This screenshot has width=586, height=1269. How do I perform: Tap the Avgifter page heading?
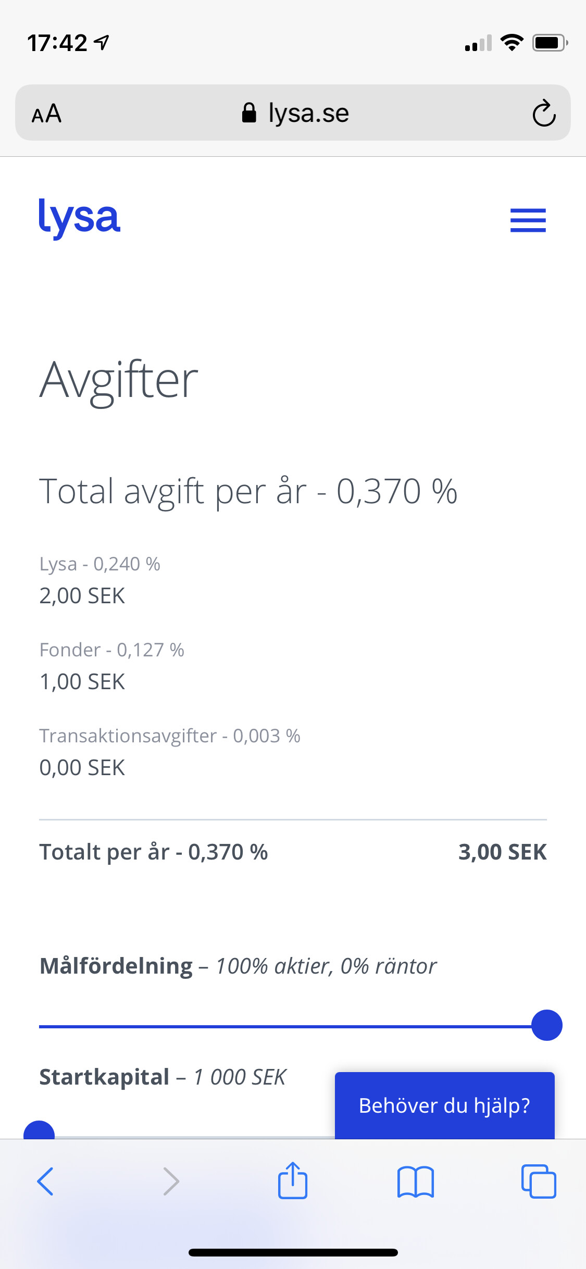(x=119, y=380)
